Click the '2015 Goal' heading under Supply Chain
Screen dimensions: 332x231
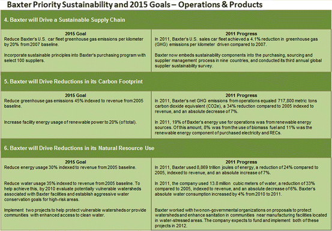coord(76,34)
